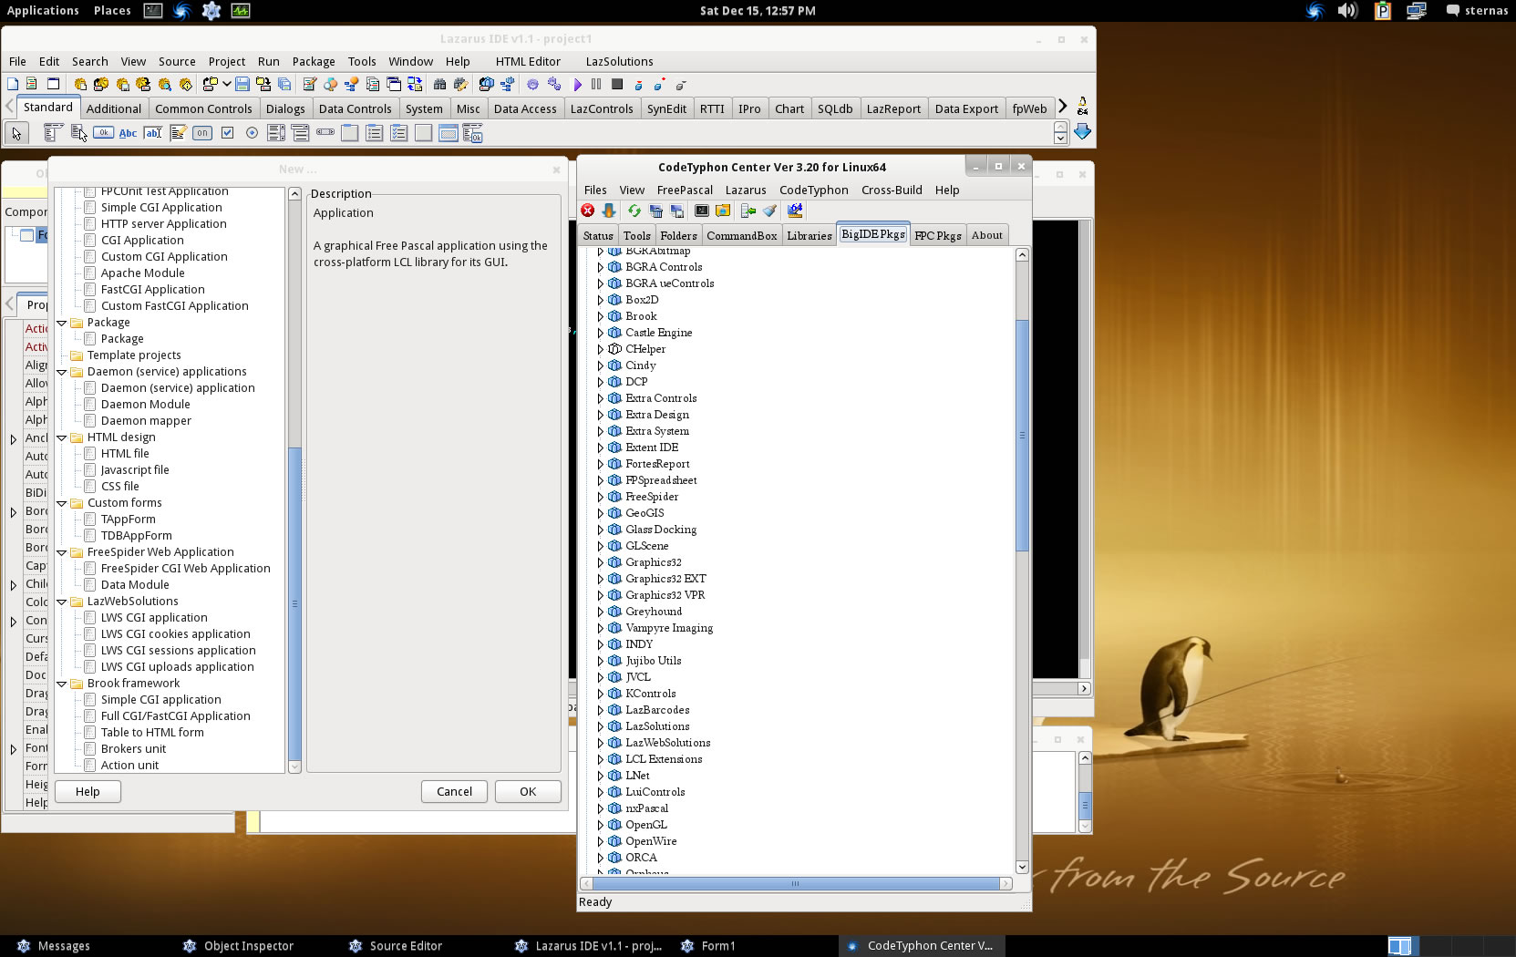Expand the GLScene package node
The height and width of the screenshot is (957, 1516).
[600, 546]
